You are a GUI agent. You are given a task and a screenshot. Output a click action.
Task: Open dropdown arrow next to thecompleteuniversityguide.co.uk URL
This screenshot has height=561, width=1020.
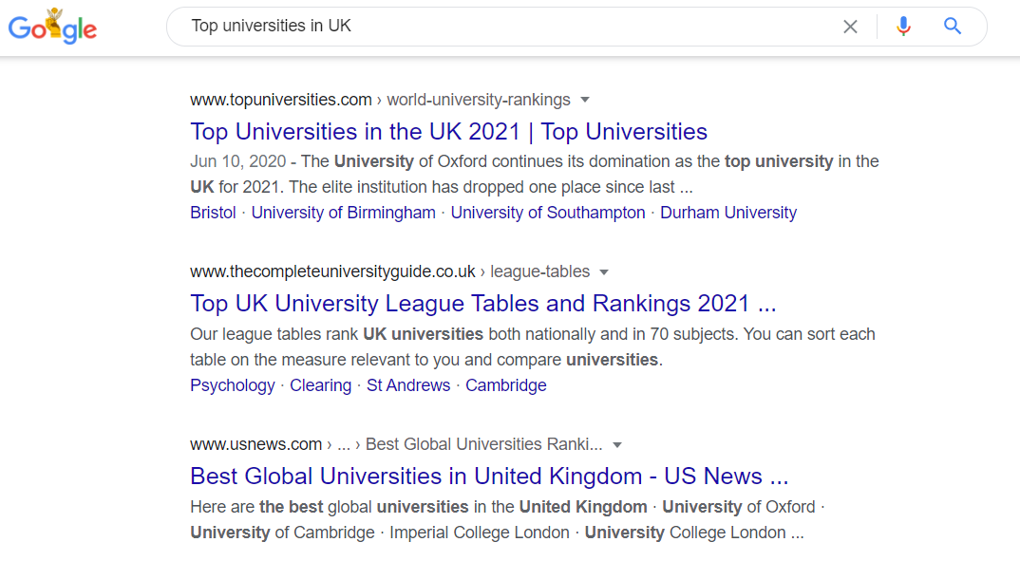pyautogui.click(x=604, y=271)
